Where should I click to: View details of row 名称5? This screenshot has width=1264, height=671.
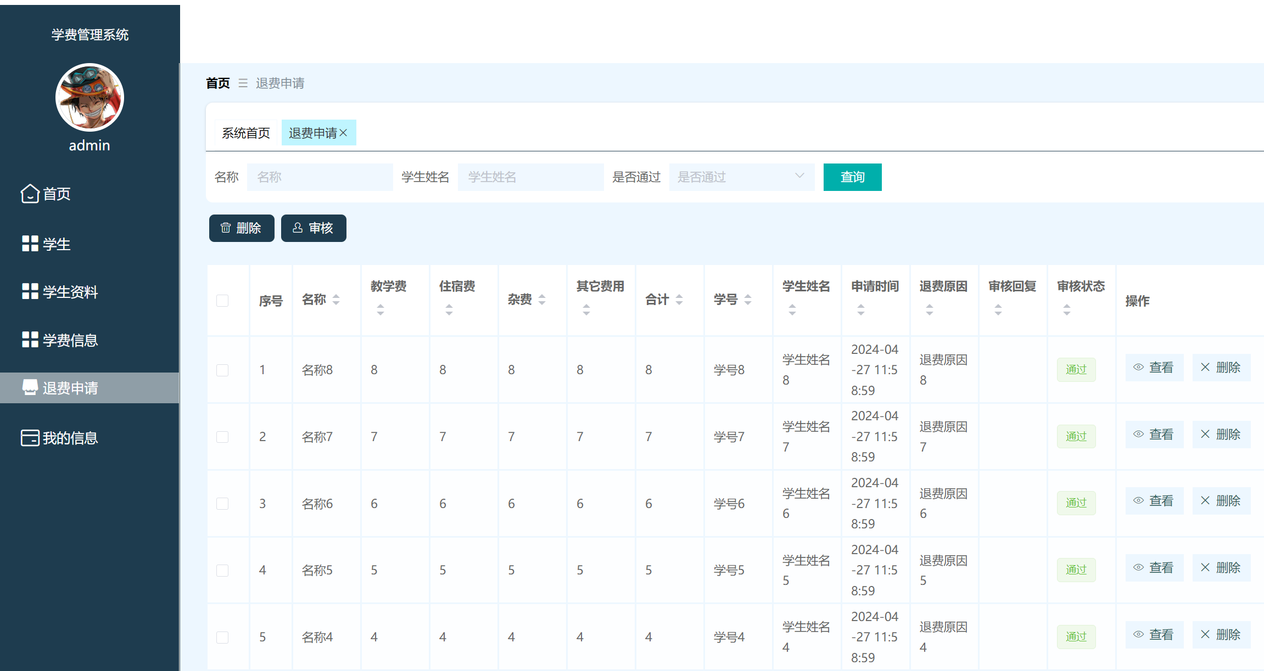[x=1154, y=568]
